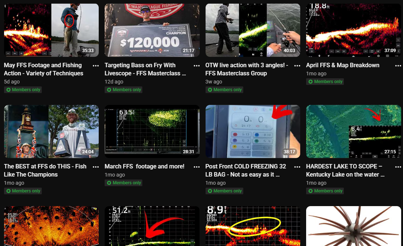This screenshot has width=403, height=246.
Task: Click Members only badge under HARDEST LAKE TO SCOPE
Action: 325,191
